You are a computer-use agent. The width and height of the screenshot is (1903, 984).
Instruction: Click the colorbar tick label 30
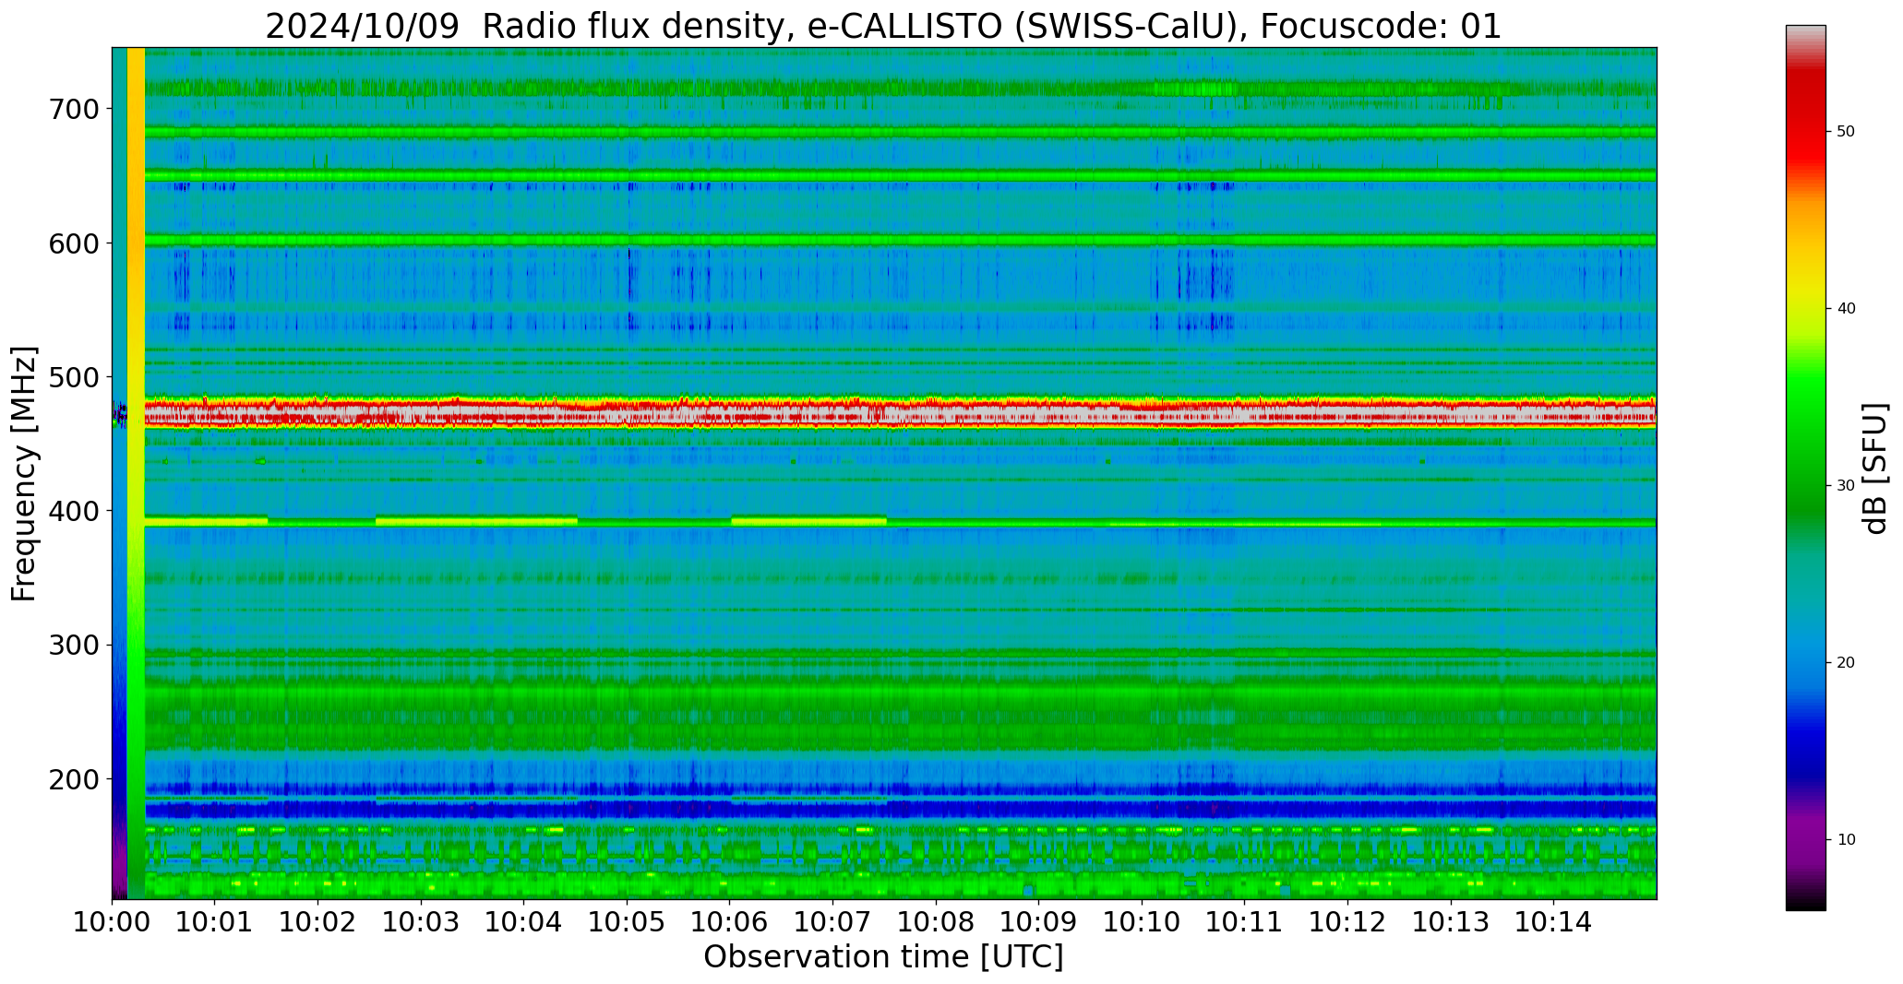1846,486
